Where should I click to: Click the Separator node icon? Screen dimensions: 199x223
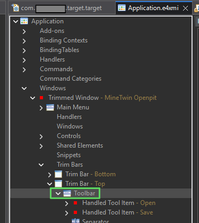[x=75, y=221]
